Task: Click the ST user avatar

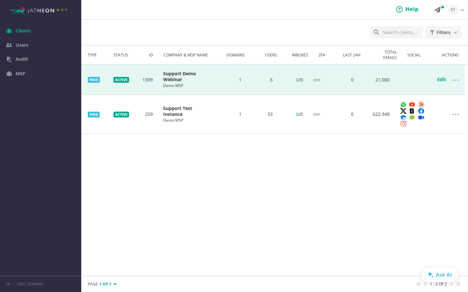Action: [453, 10]
